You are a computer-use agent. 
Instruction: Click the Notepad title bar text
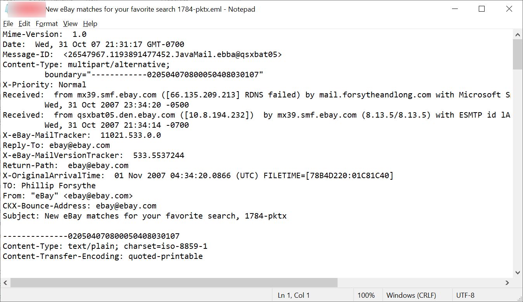point(150,9)
